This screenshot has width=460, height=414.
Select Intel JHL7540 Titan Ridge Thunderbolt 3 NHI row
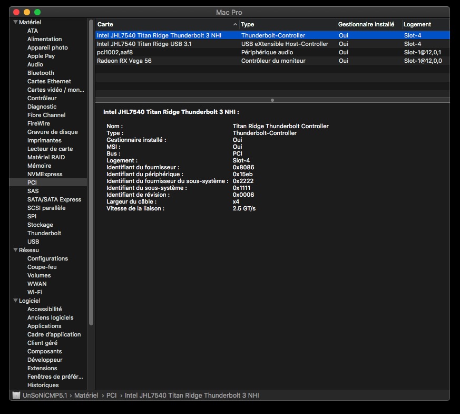pyautogui.click(x=272, y=35)
